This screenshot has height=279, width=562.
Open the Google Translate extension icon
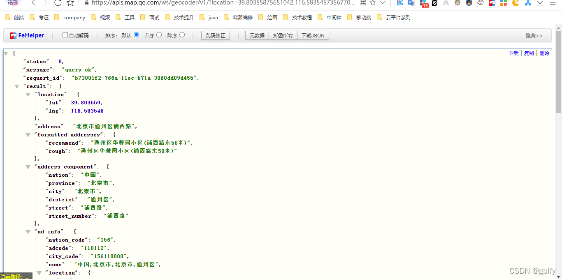coord(411,2)
